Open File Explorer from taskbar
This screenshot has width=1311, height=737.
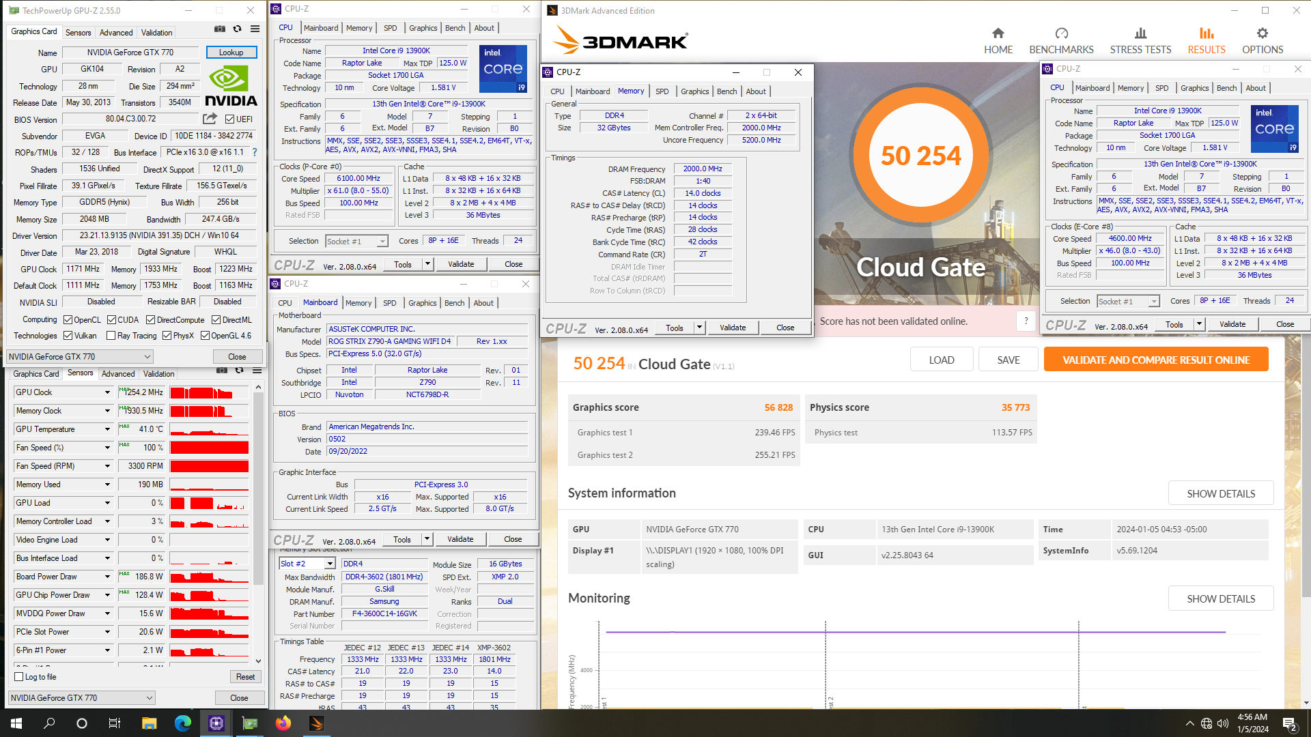[x=150, y=723]
